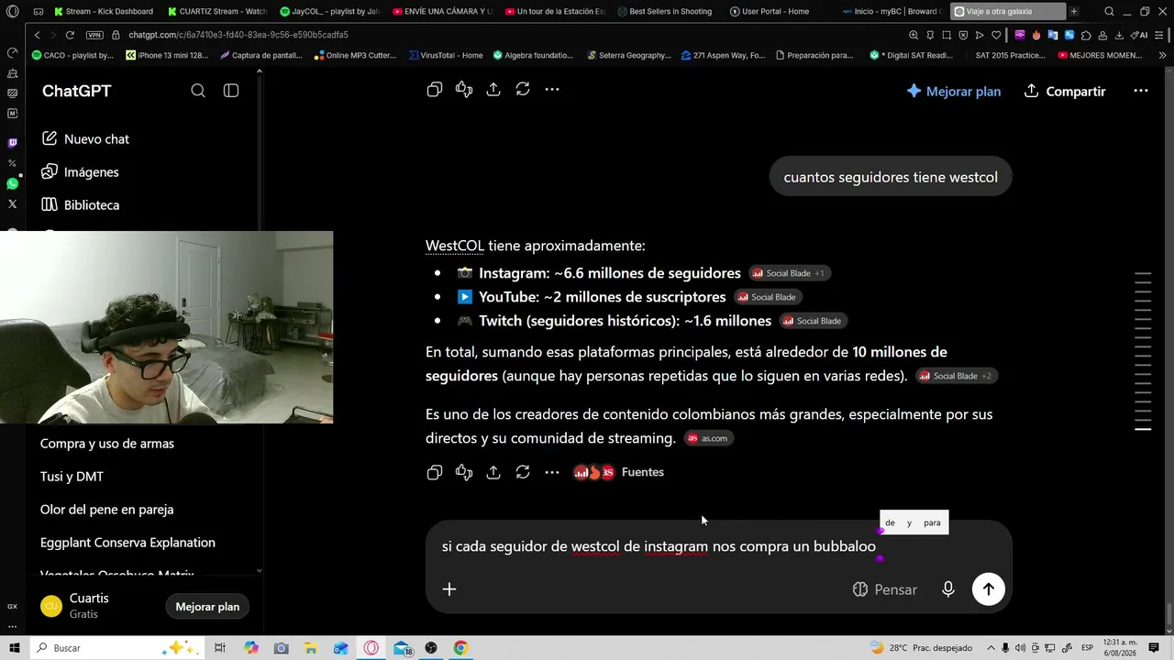Screen dimensions: 1174x660
Task: Open conversation options three-dot menu
Action: tap(1141, 92)
